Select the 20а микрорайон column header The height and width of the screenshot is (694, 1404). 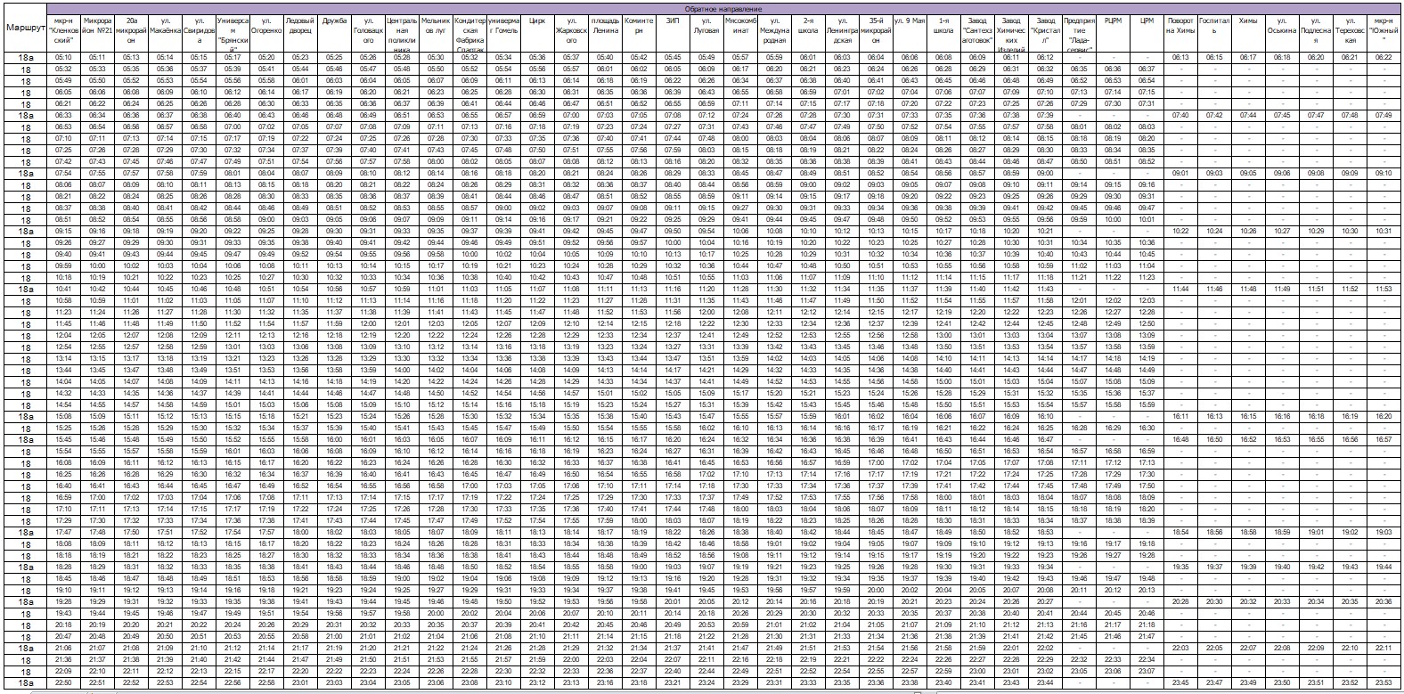pos(131,33)
